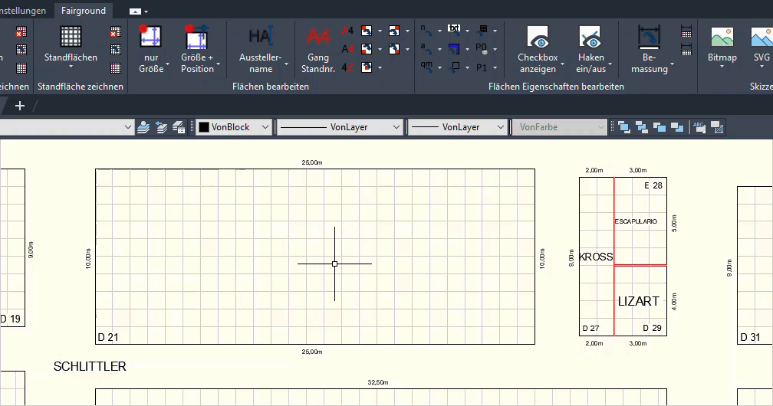
Task: Click the dimension-to-front icon at toolbar end
Action: pos(717,127)
